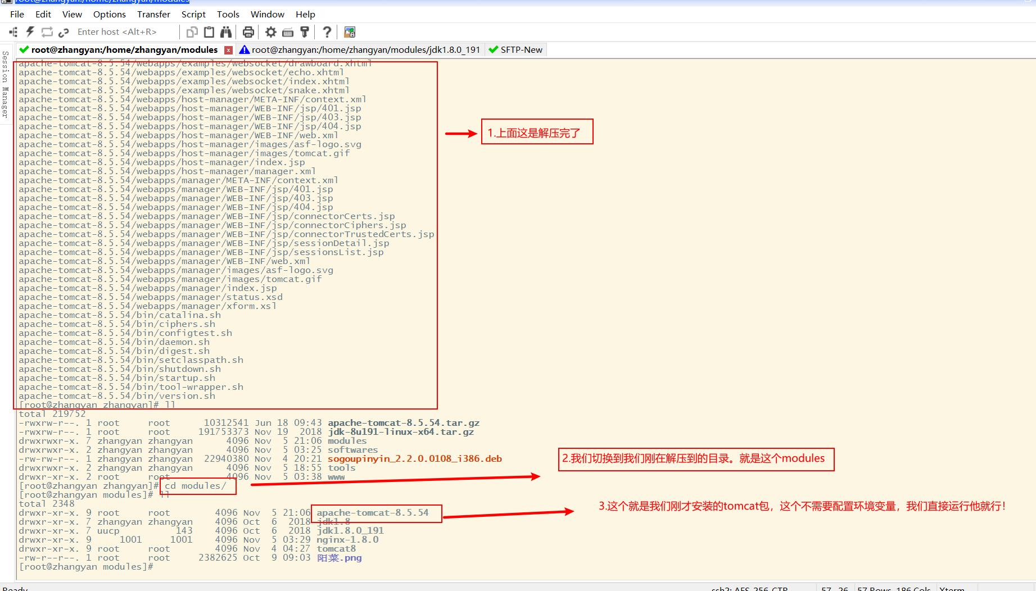The image size is (1036, 591).
Task: Click the Copy icon in toolbar
Action: [192, 32]
